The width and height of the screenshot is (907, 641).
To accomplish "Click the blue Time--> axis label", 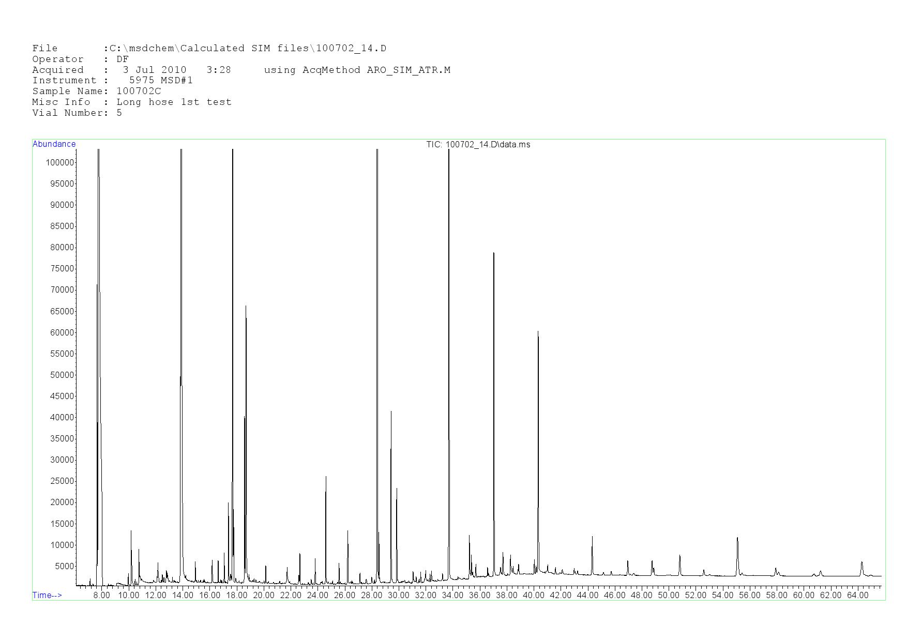I will click(x=47, y=595).
